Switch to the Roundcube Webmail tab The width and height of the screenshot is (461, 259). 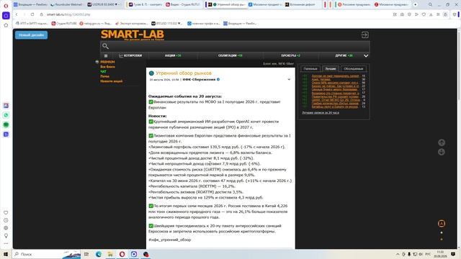[67, 5]
